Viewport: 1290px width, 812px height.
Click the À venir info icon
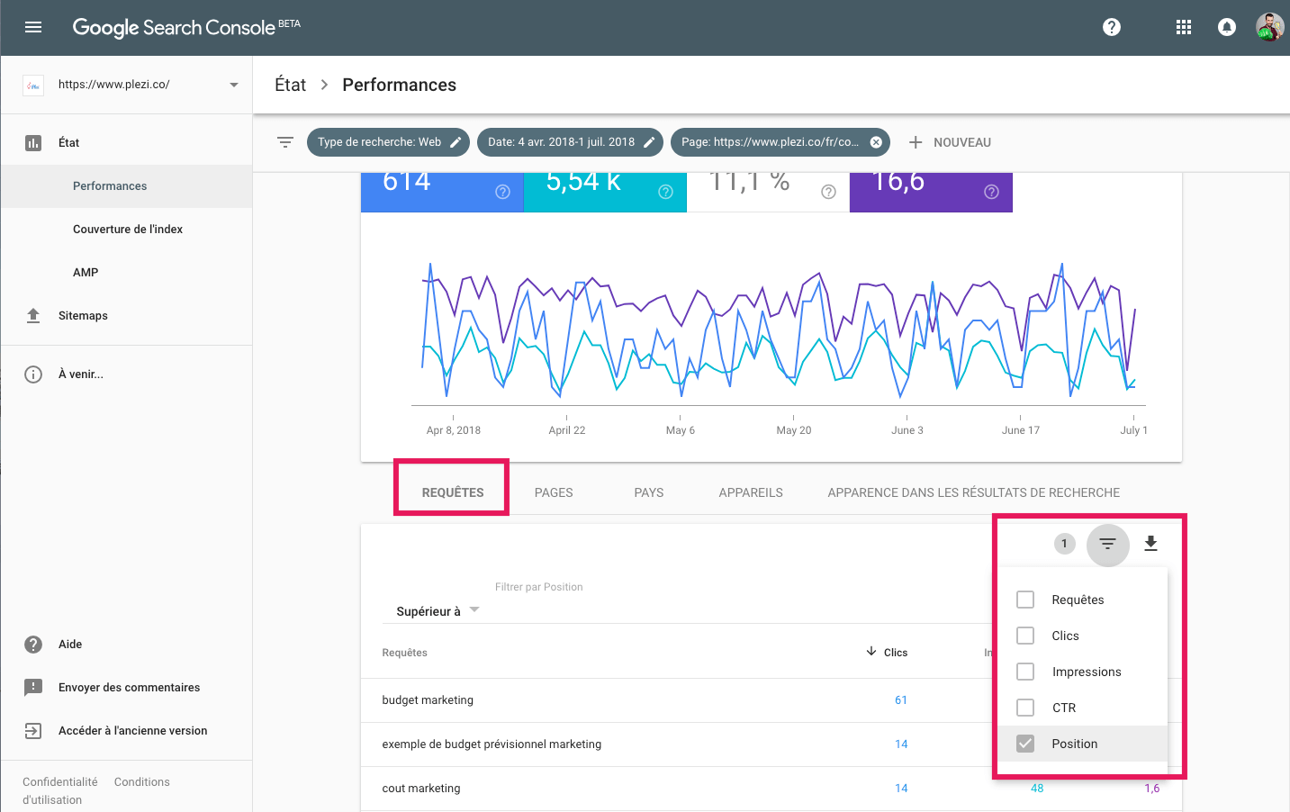tap(33, 374)
